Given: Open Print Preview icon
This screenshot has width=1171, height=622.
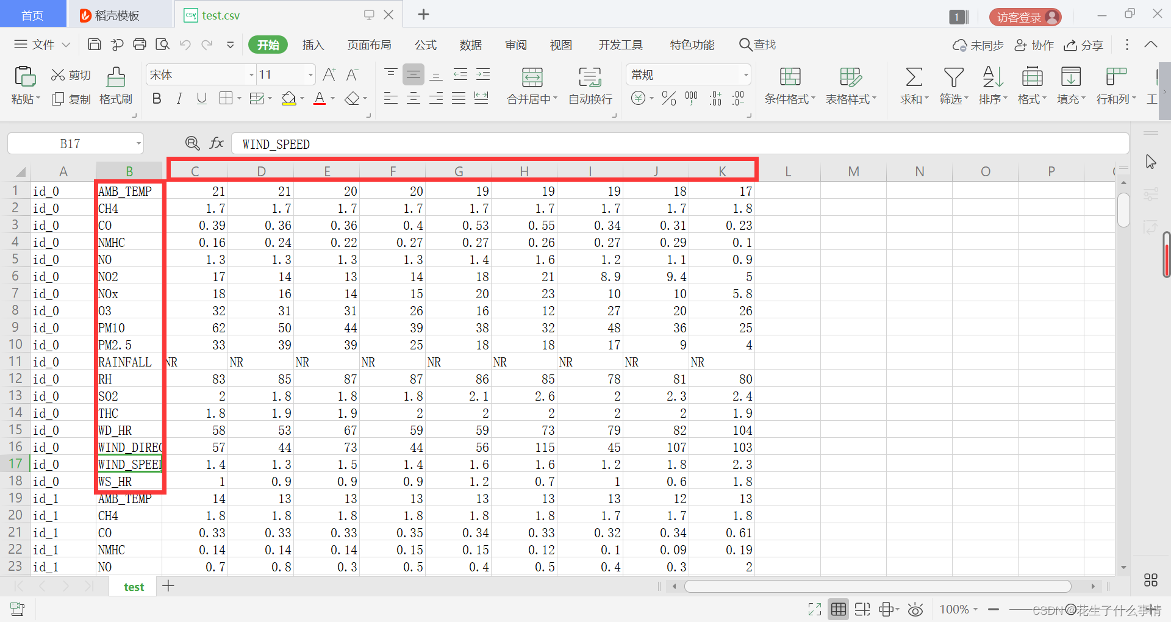Looking at the screenshot, I should [162, 45].
